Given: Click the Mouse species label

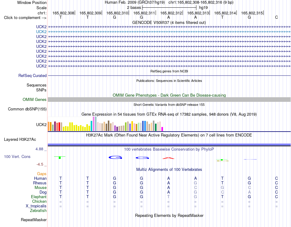Looking at the screenshot, I should tap(40, 188).
